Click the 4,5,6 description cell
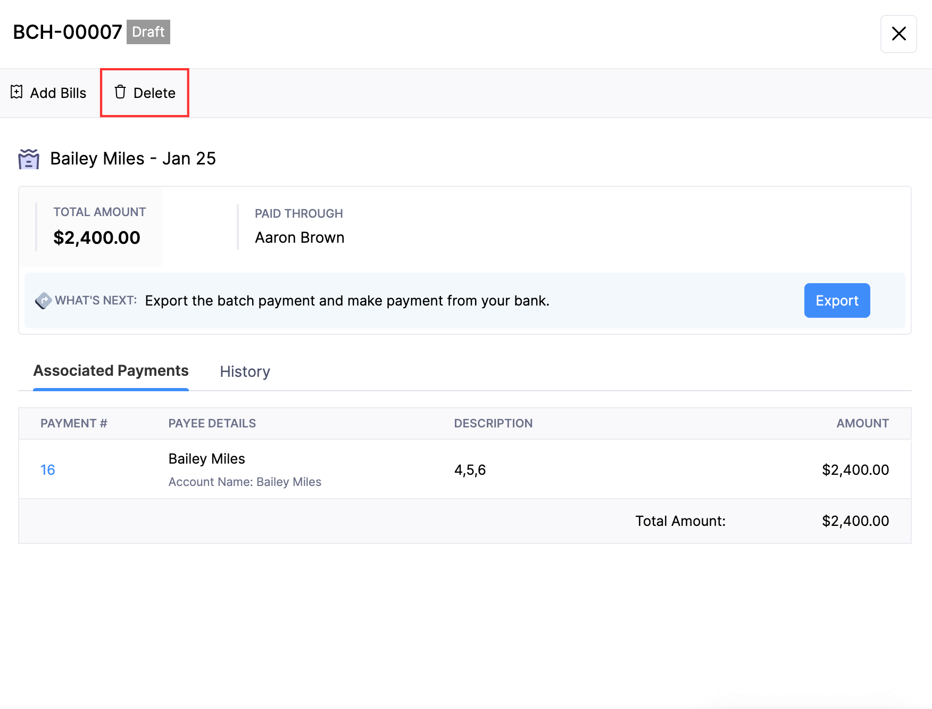The height and width of the screenshot is (709, 932). pyautogui.click(x=470, y=470)
